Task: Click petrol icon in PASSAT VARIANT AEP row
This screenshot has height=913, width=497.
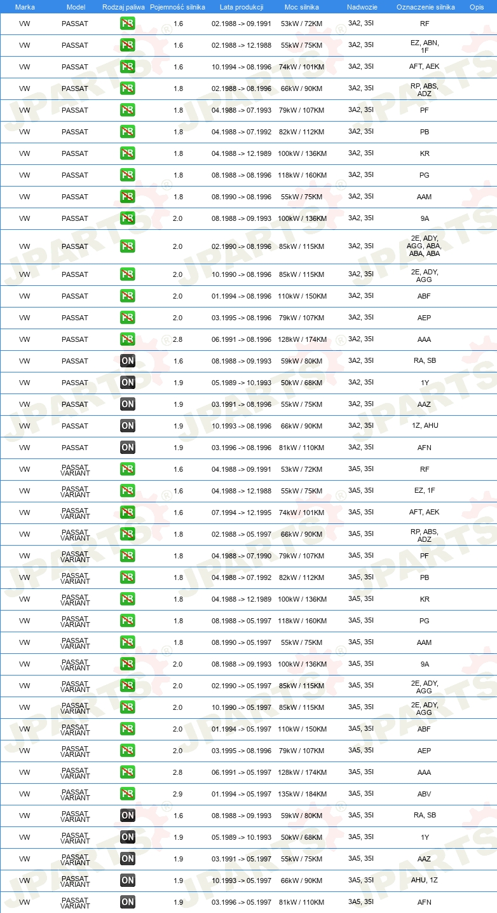Action: (128, 751)
